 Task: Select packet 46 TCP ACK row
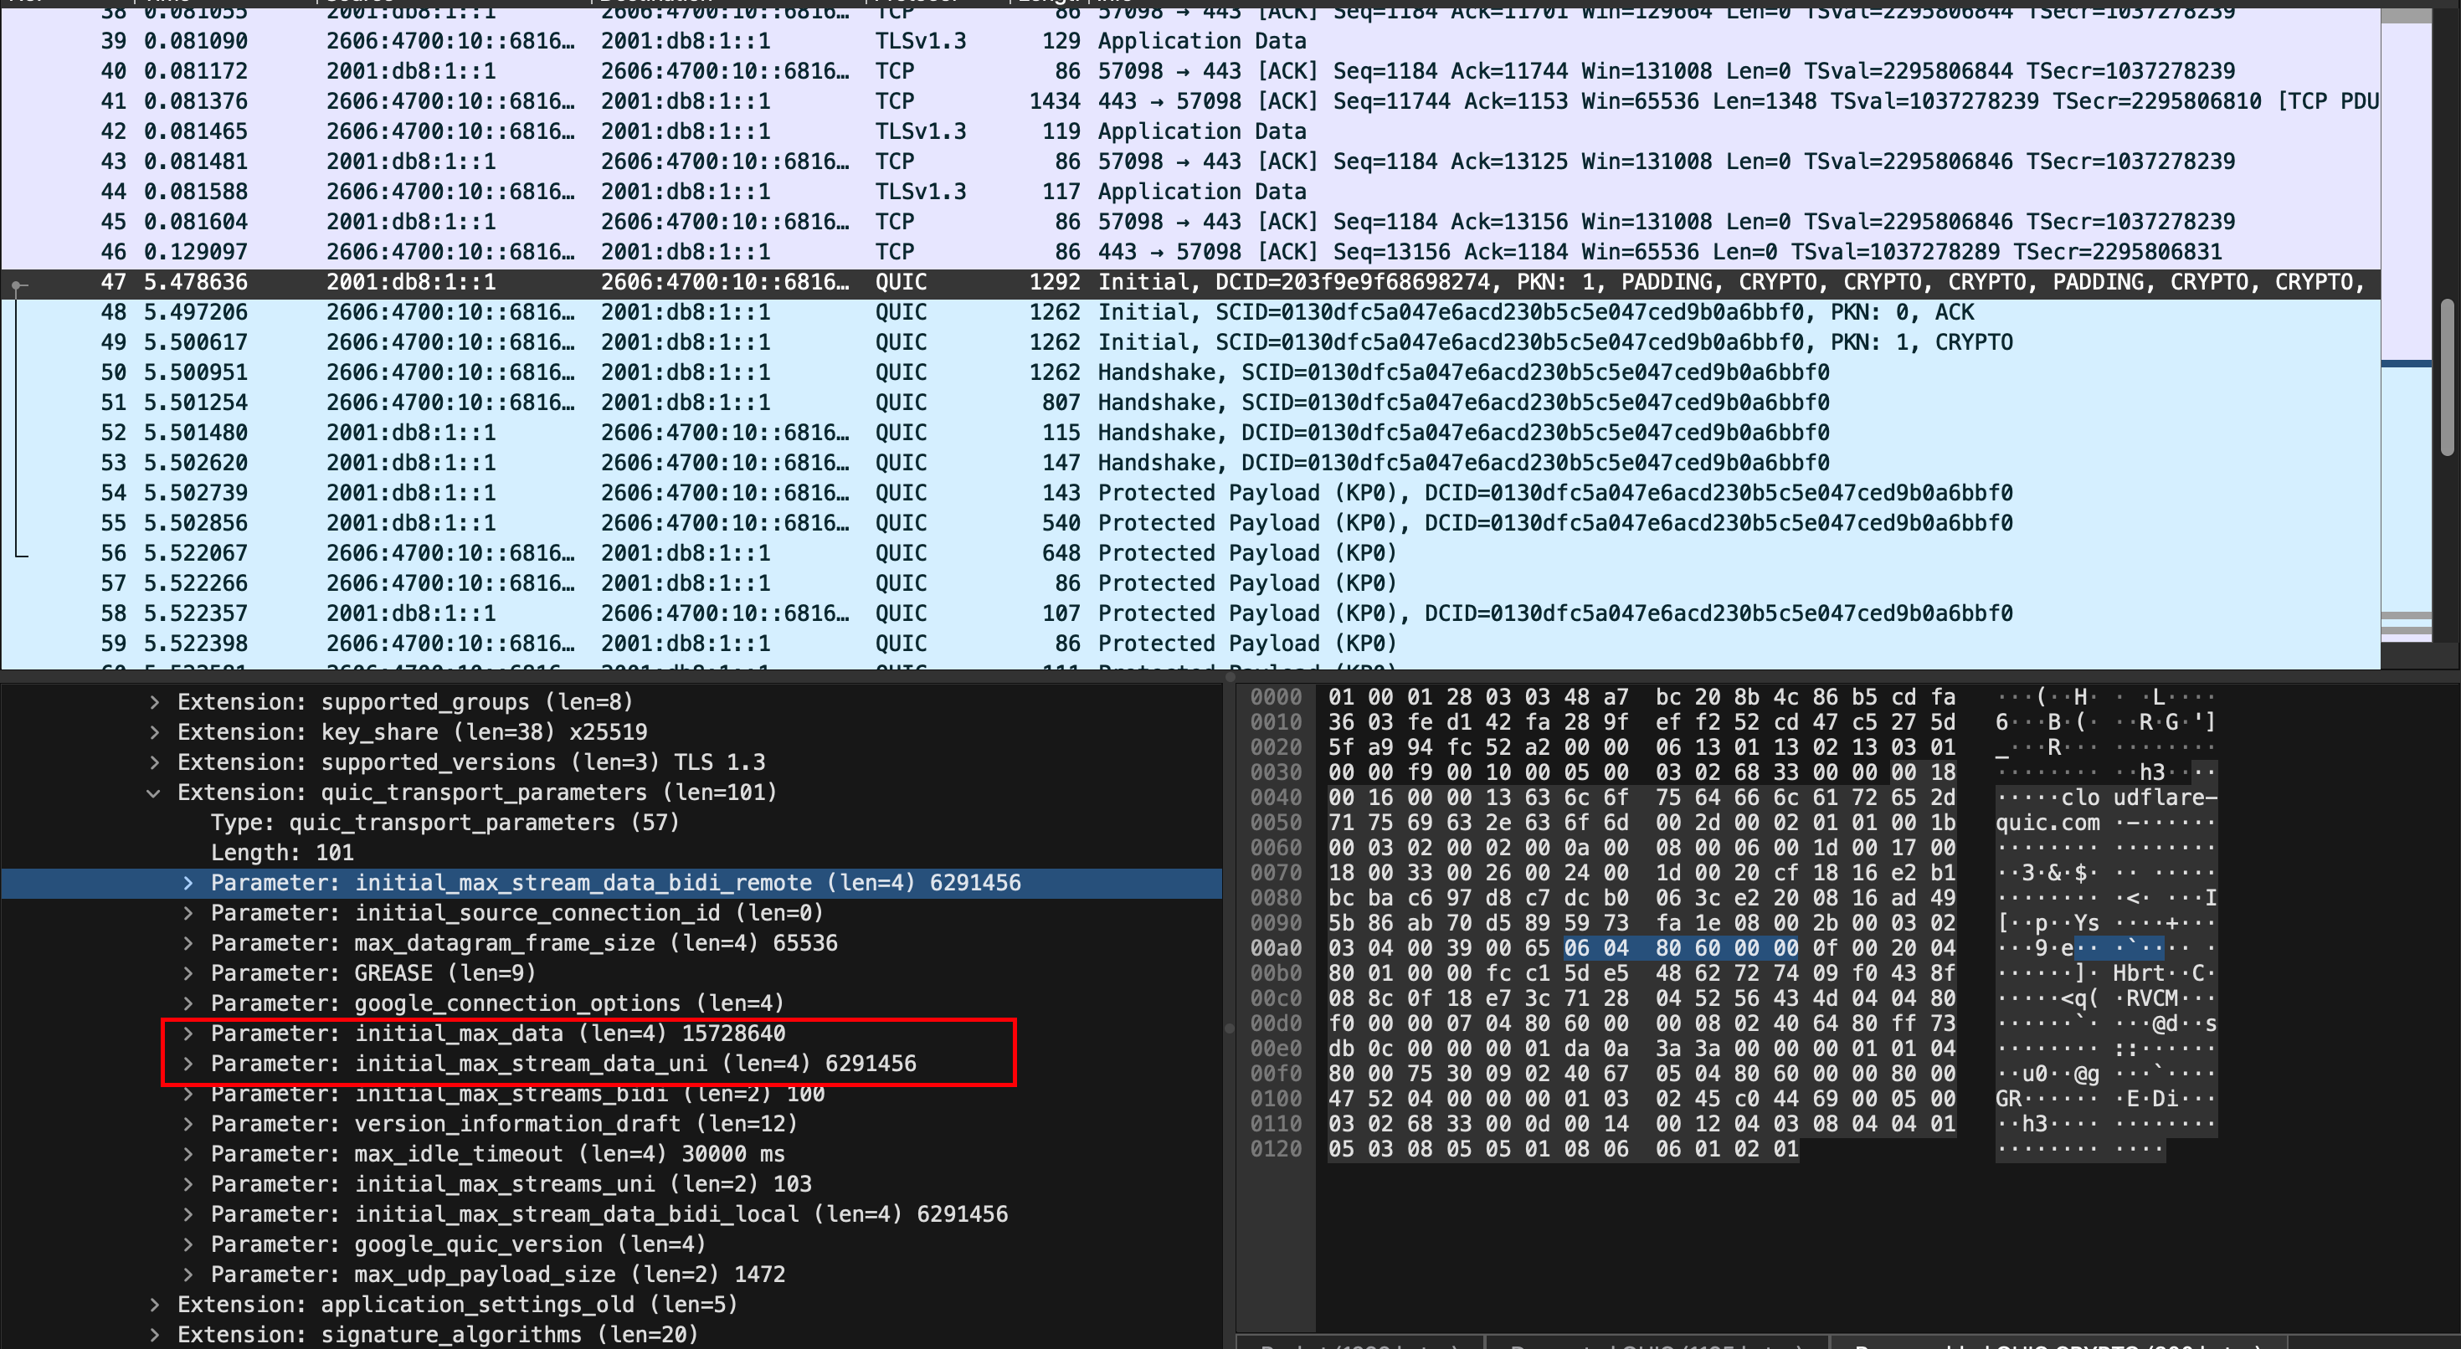[x=1190, y=252]
